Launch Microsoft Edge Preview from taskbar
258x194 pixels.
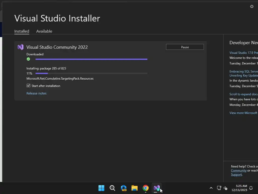(x=123, y=188)
